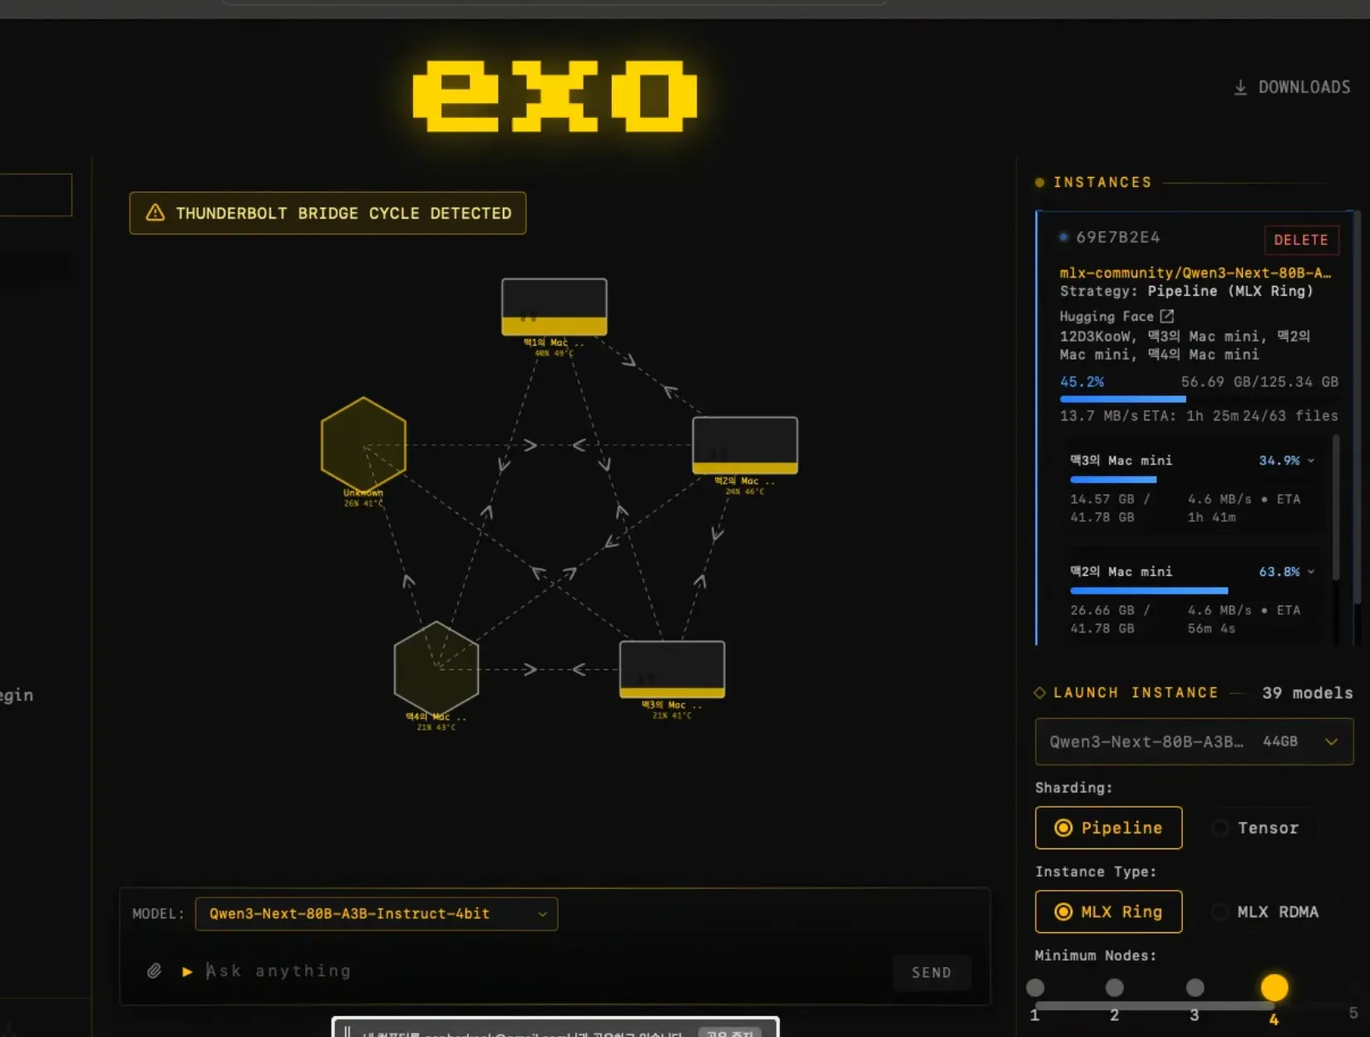Screen dimensions: 1370x1037
Task: Set Minimum Nodes slider to 2
Action: tap(1114, 987)
